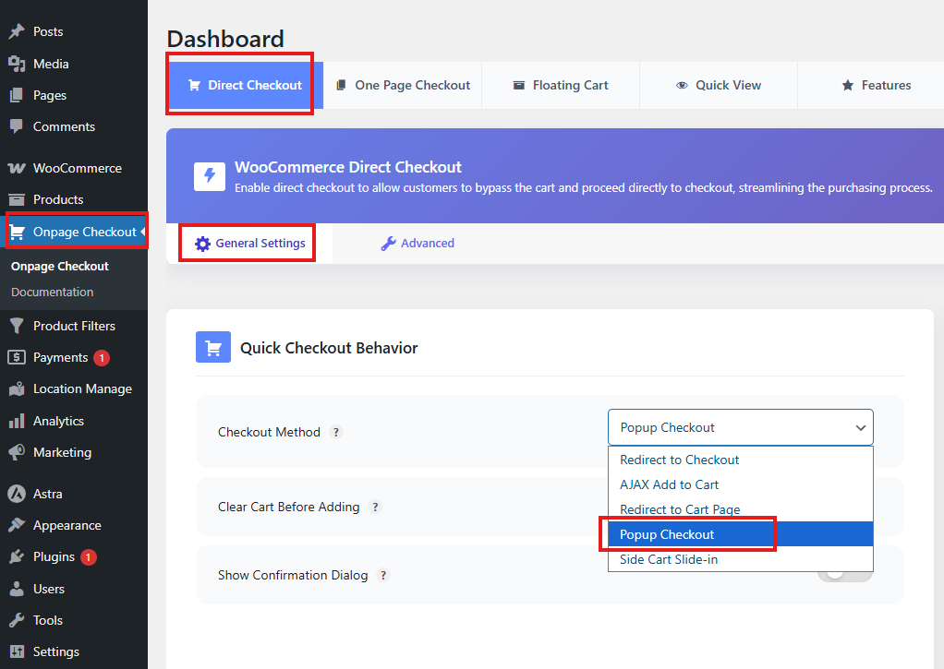
Task: Click the Payments notification badge
Action: pos(102,358)
